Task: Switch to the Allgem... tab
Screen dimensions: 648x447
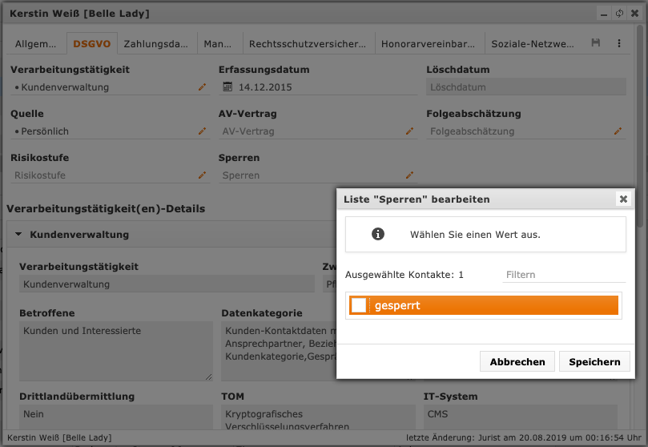Action: (35, 44)
